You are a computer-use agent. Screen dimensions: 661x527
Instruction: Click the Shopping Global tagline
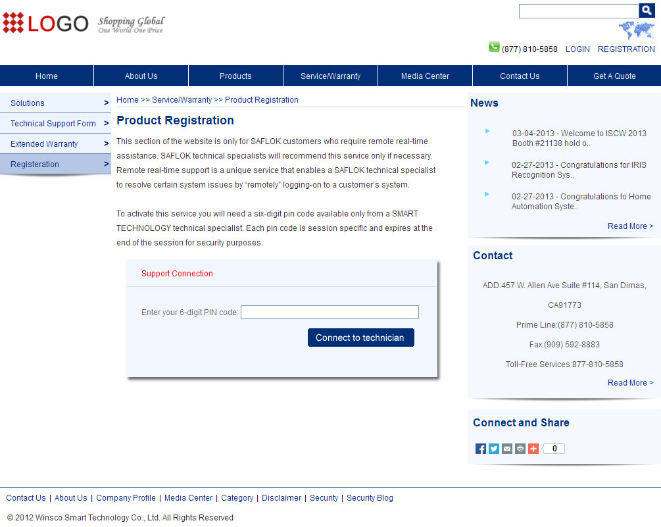(x=131, y=24)
